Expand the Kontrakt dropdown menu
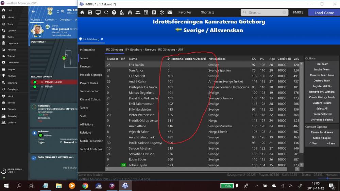 tap(51, 20)
